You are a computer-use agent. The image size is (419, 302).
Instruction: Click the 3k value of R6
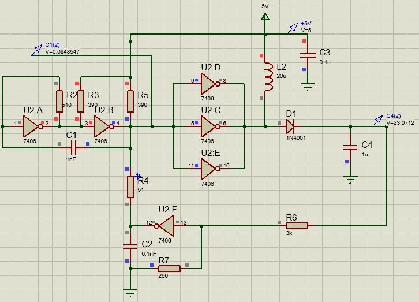(x=289, y=233)
